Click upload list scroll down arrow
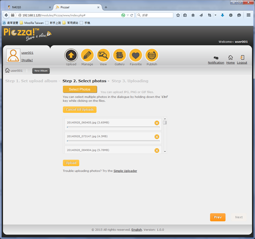 (x=165, y=152)
